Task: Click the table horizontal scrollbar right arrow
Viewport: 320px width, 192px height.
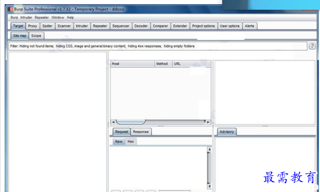Action: pos(208,122)
